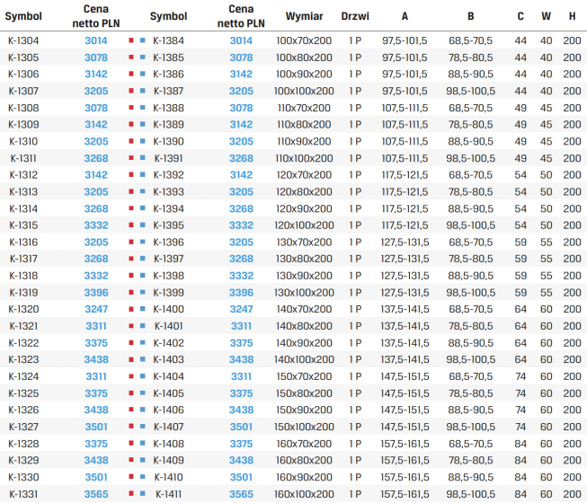Select dimension 110x90x200

click(304, 141)
